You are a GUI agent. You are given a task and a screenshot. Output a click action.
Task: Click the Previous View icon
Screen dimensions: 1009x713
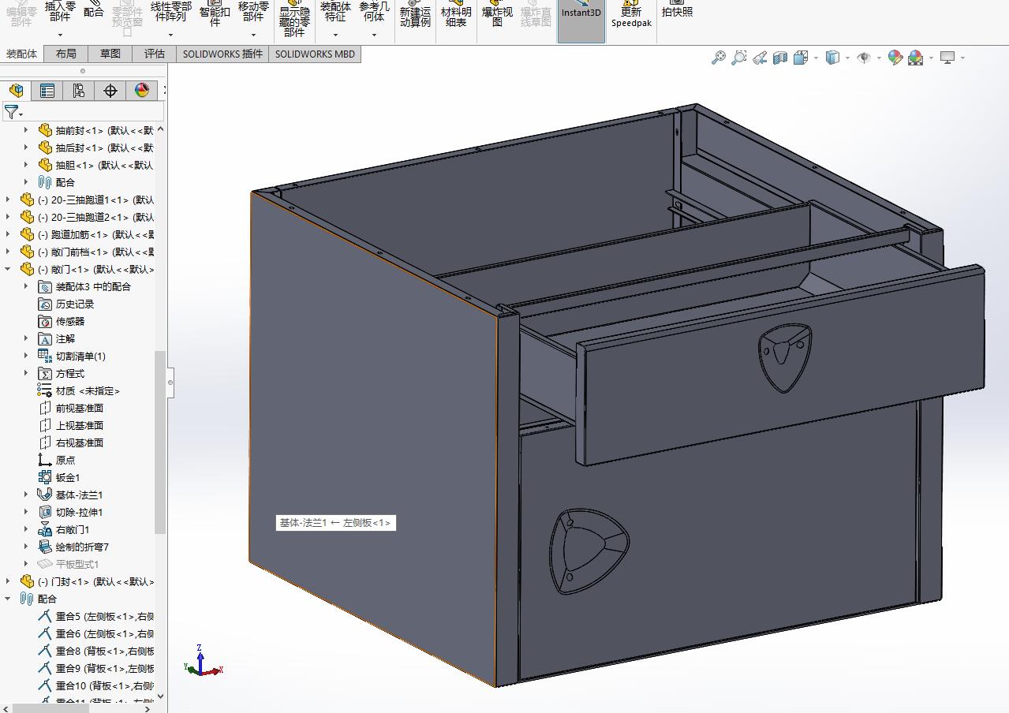[760, 58]
